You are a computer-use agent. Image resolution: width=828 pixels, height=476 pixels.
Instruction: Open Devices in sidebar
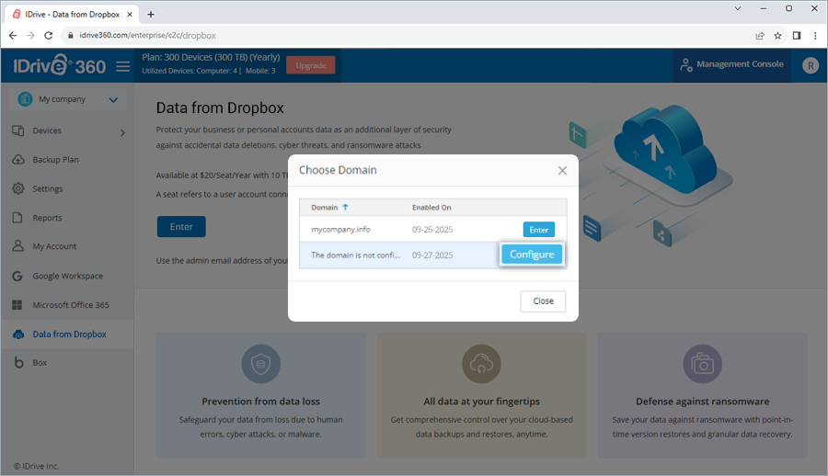click(47, 130)
